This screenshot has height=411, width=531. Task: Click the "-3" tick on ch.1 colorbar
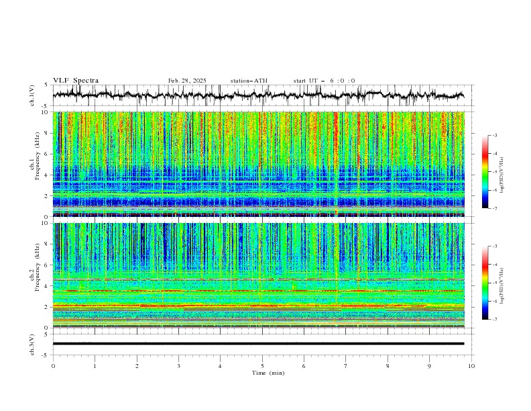point(495,135)
